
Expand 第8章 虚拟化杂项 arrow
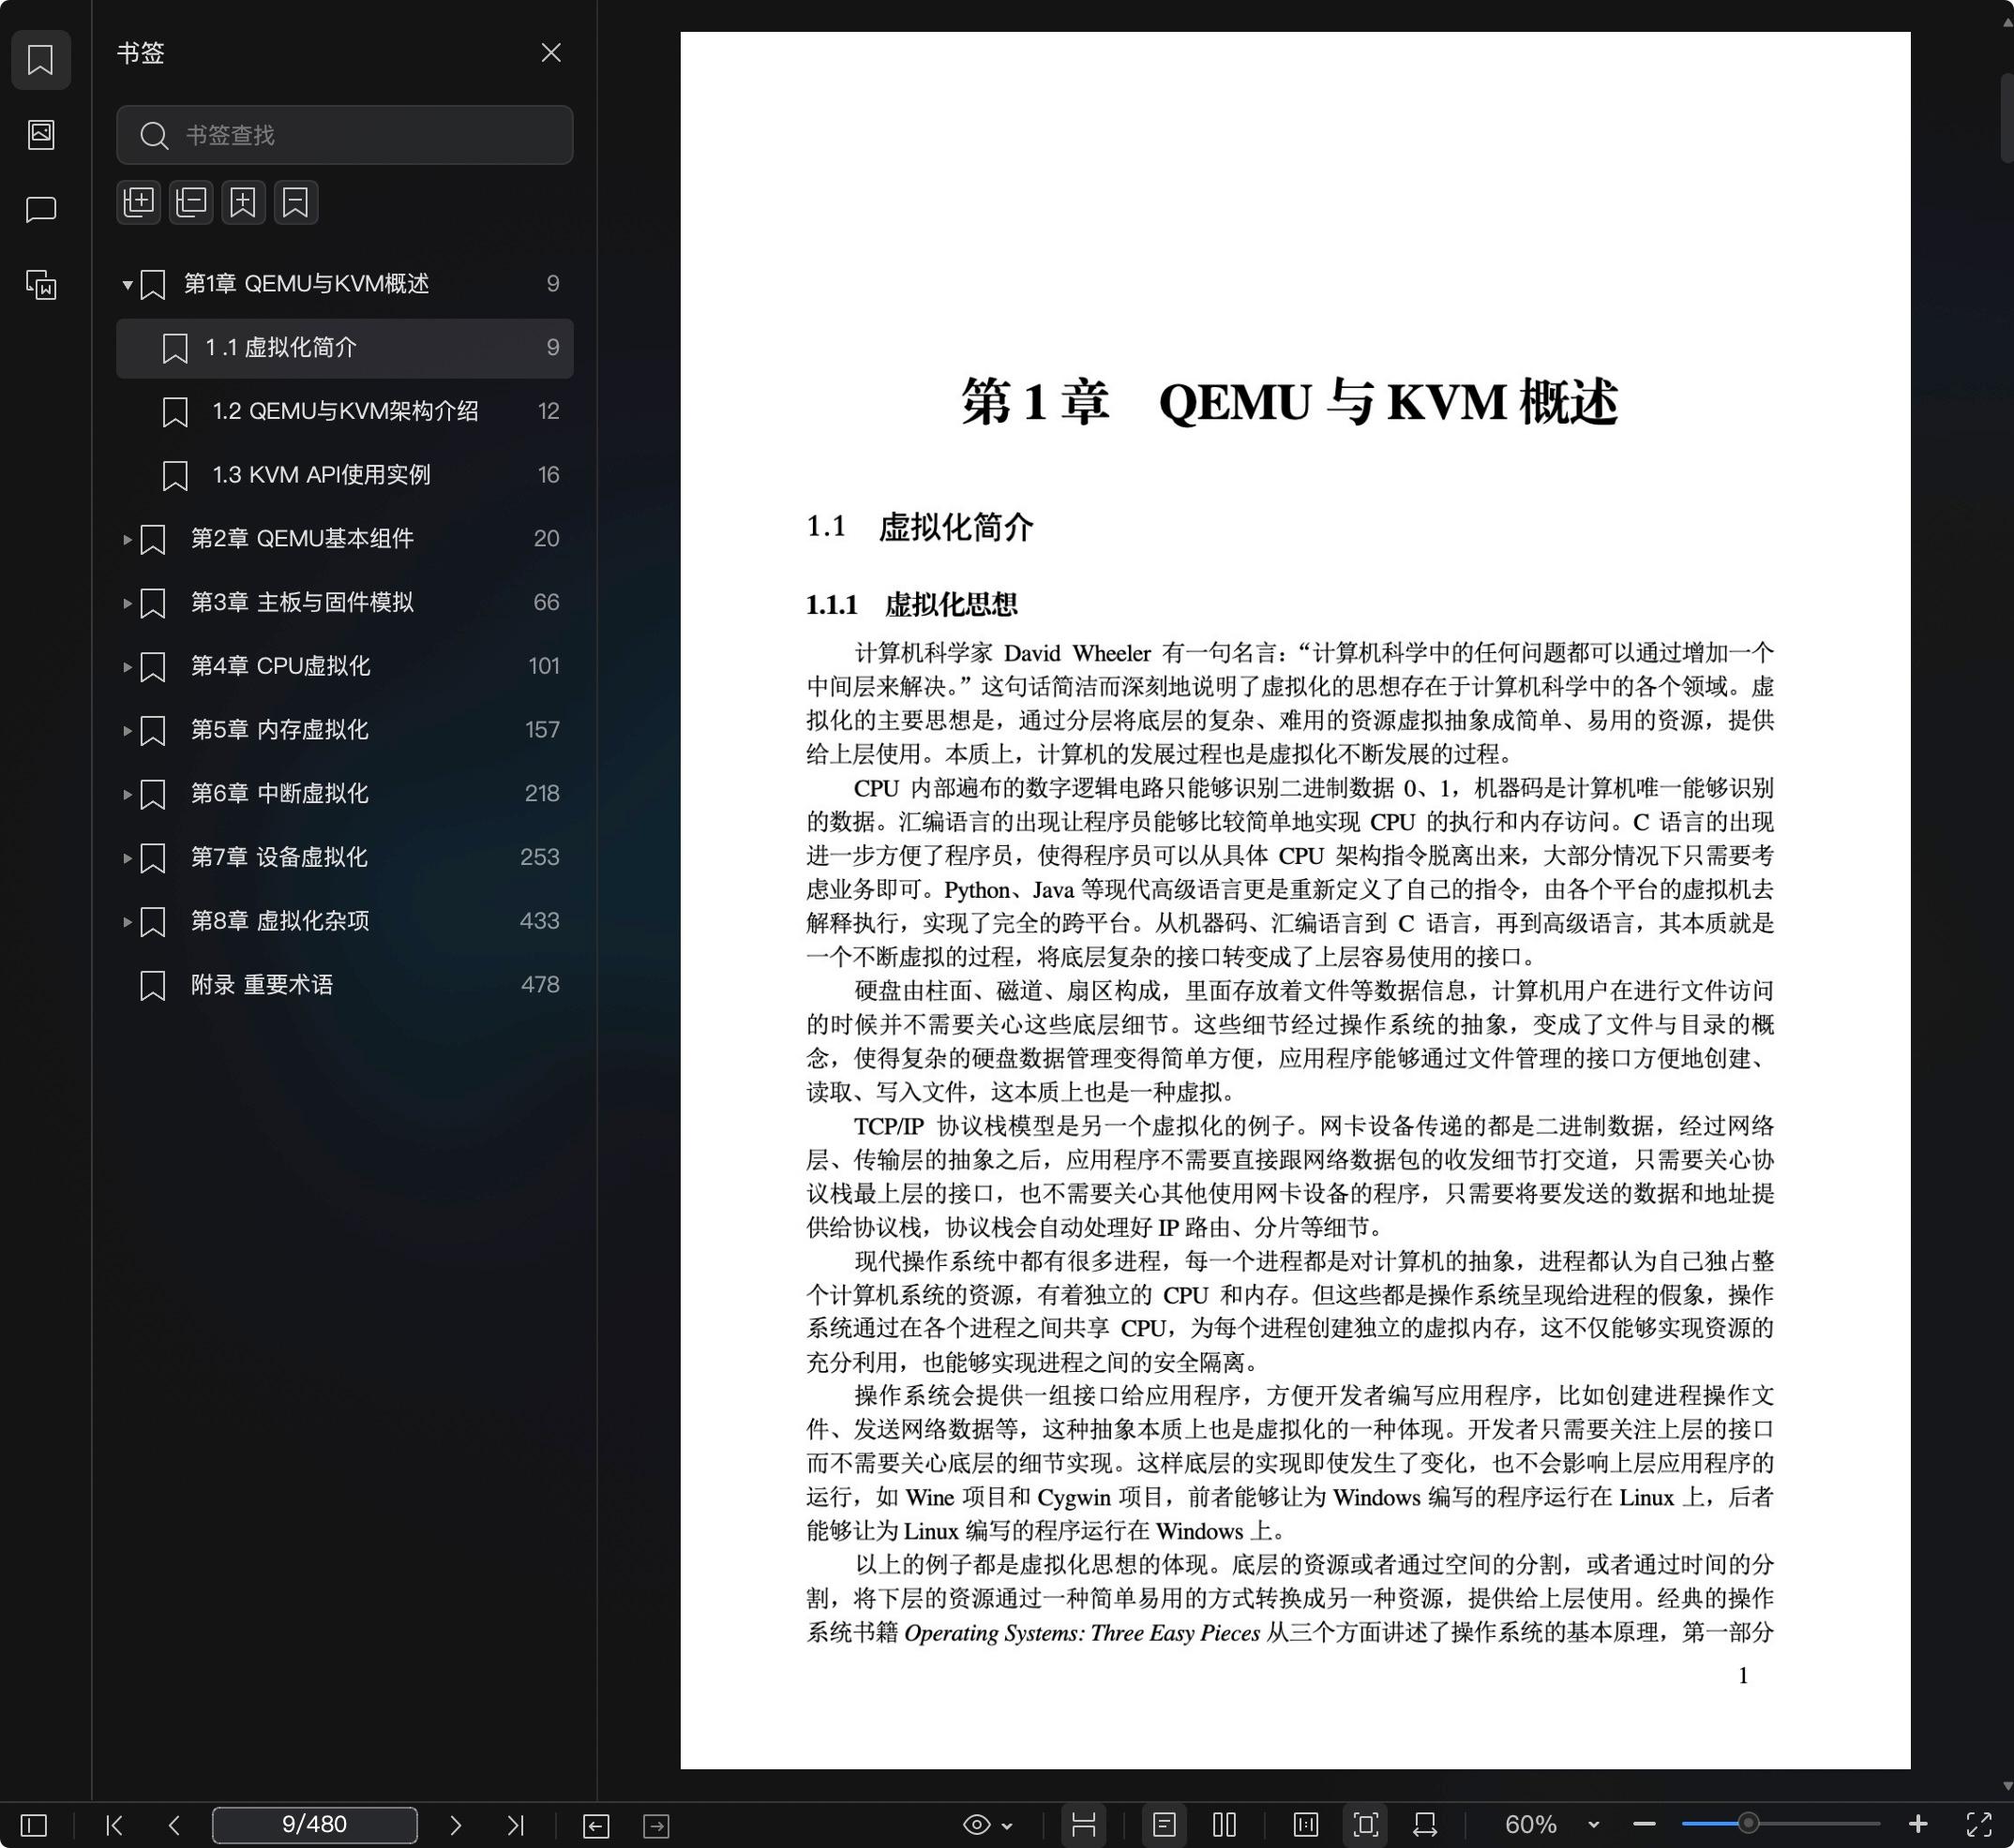click(x=128, y=922)
